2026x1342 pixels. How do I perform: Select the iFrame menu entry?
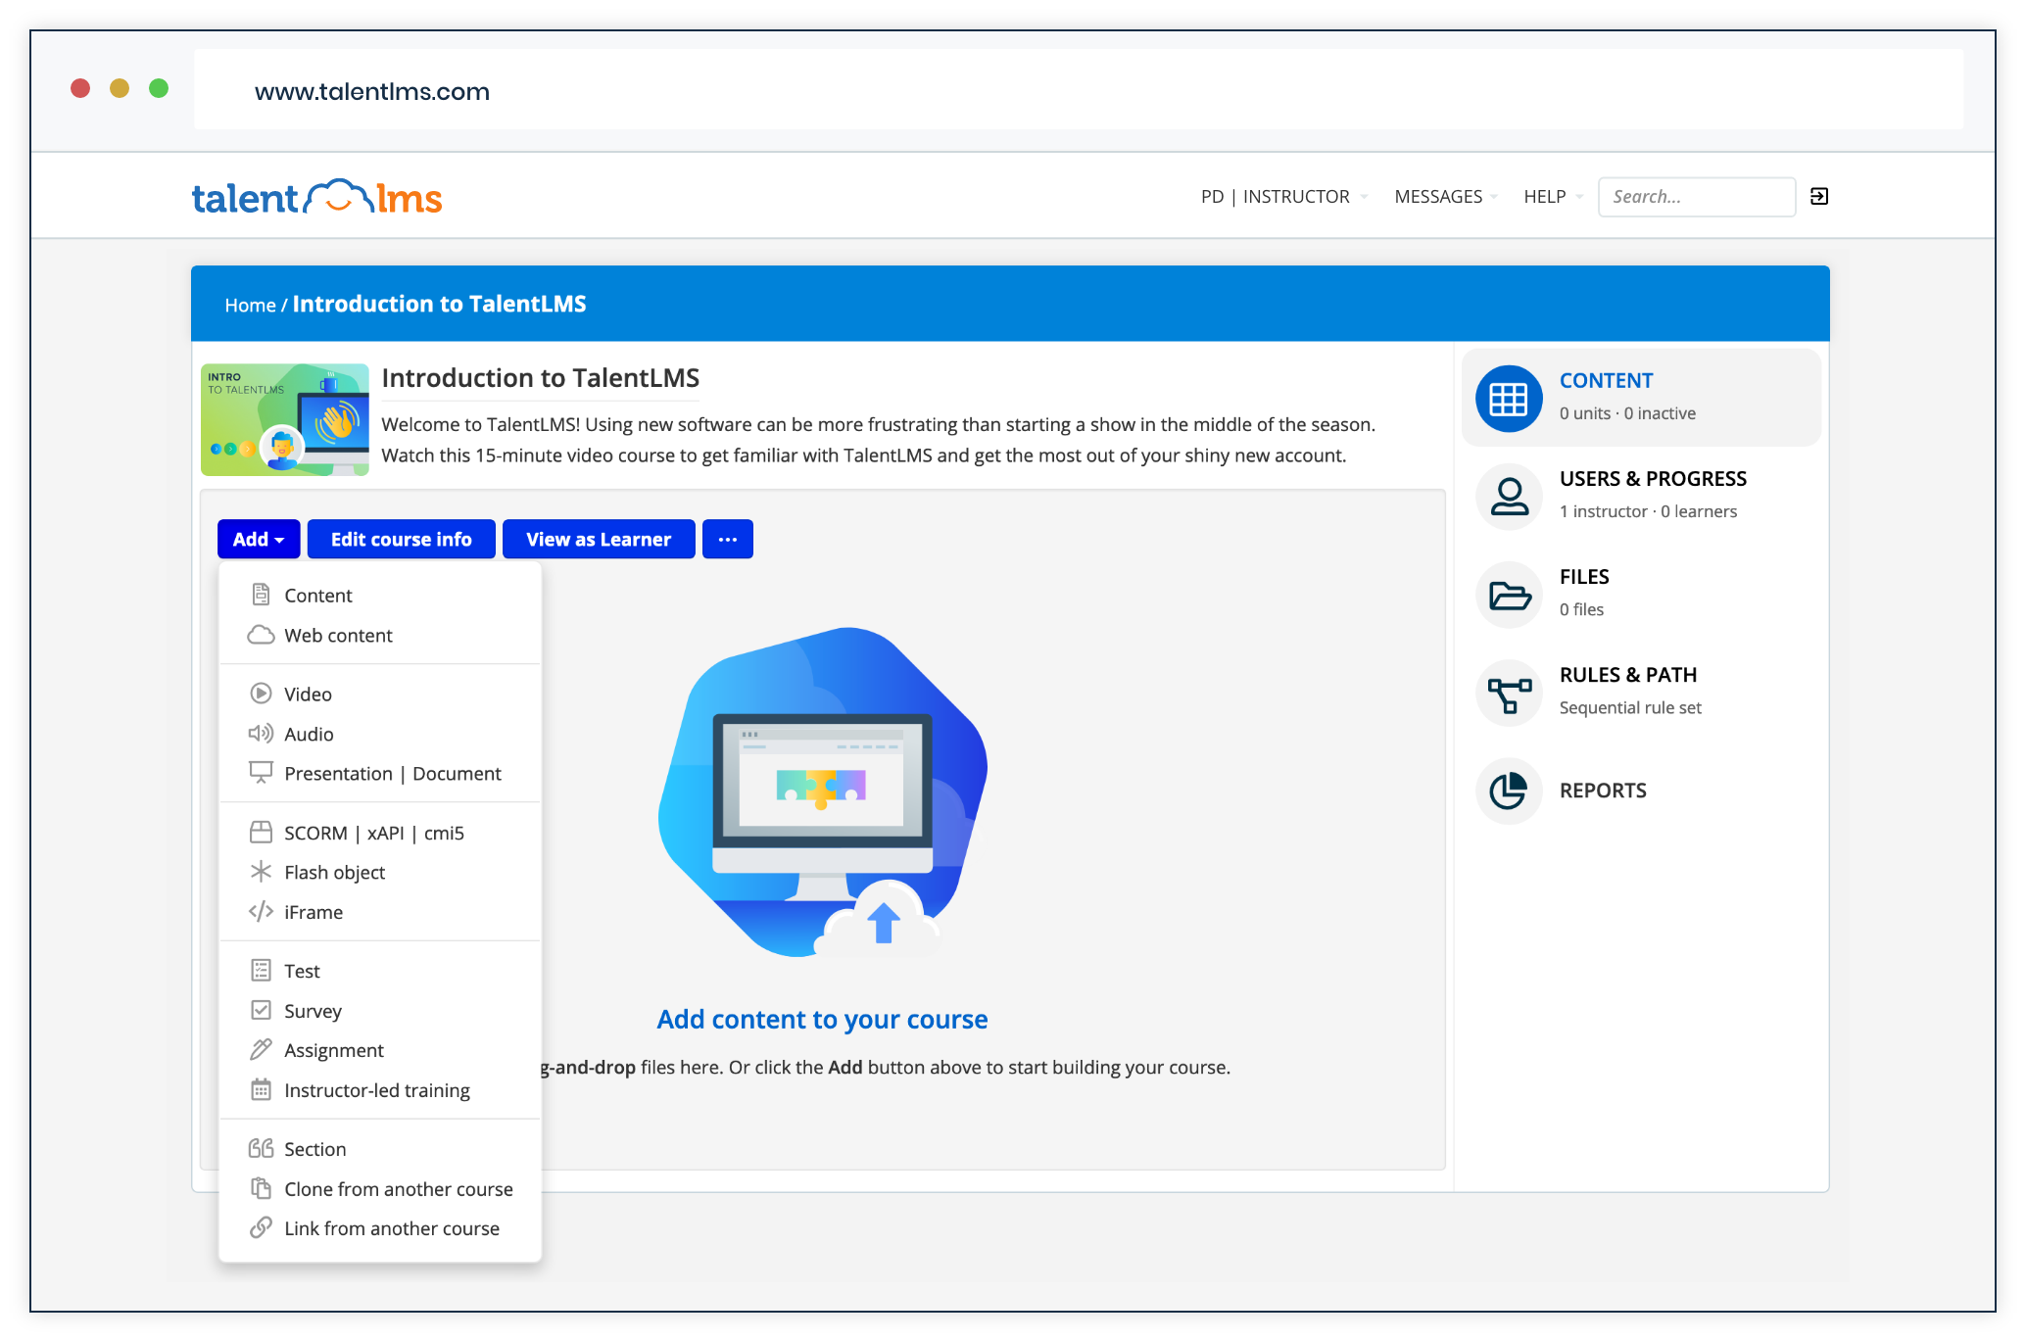pos(380,912)
